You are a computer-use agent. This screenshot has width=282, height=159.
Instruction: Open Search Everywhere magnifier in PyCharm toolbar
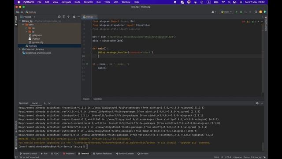pyautogui.click(x=256, y=12)
